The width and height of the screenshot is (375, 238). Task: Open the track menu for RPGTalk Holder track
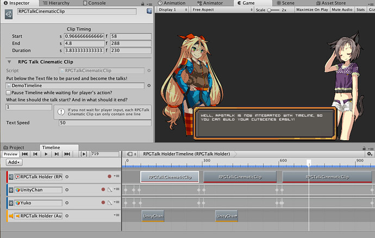[117, 176]
